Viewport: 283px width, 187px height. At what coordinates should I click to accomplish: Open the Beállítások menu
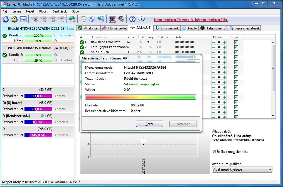(60, 11)
